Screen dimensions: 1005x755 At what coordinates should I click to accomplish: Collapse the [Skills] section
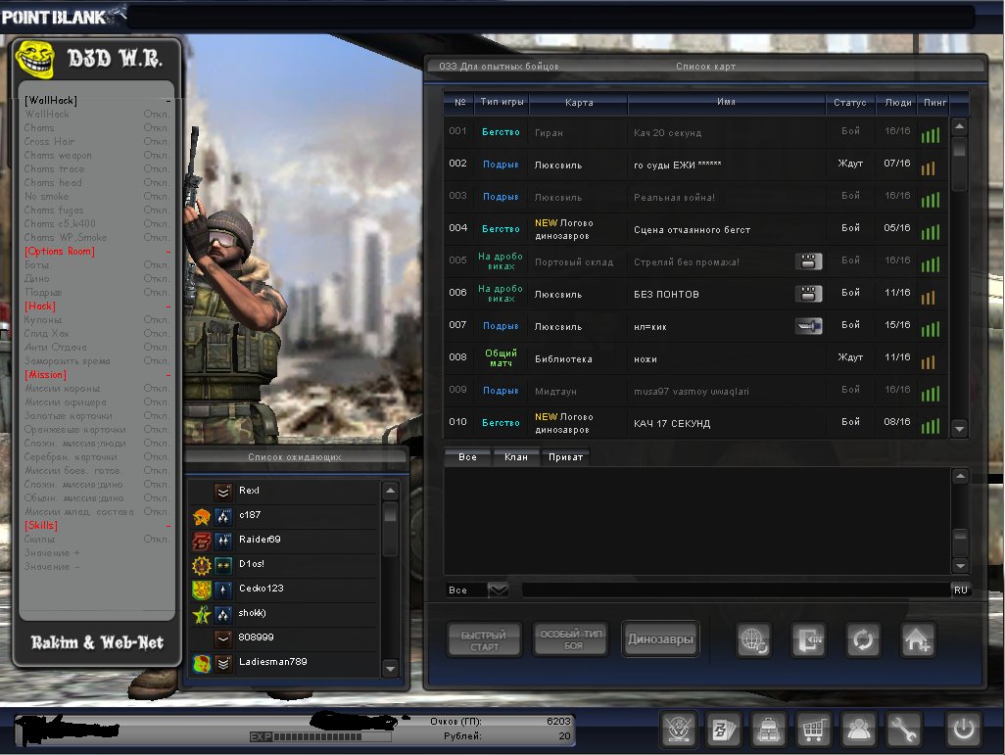(167, 526)
